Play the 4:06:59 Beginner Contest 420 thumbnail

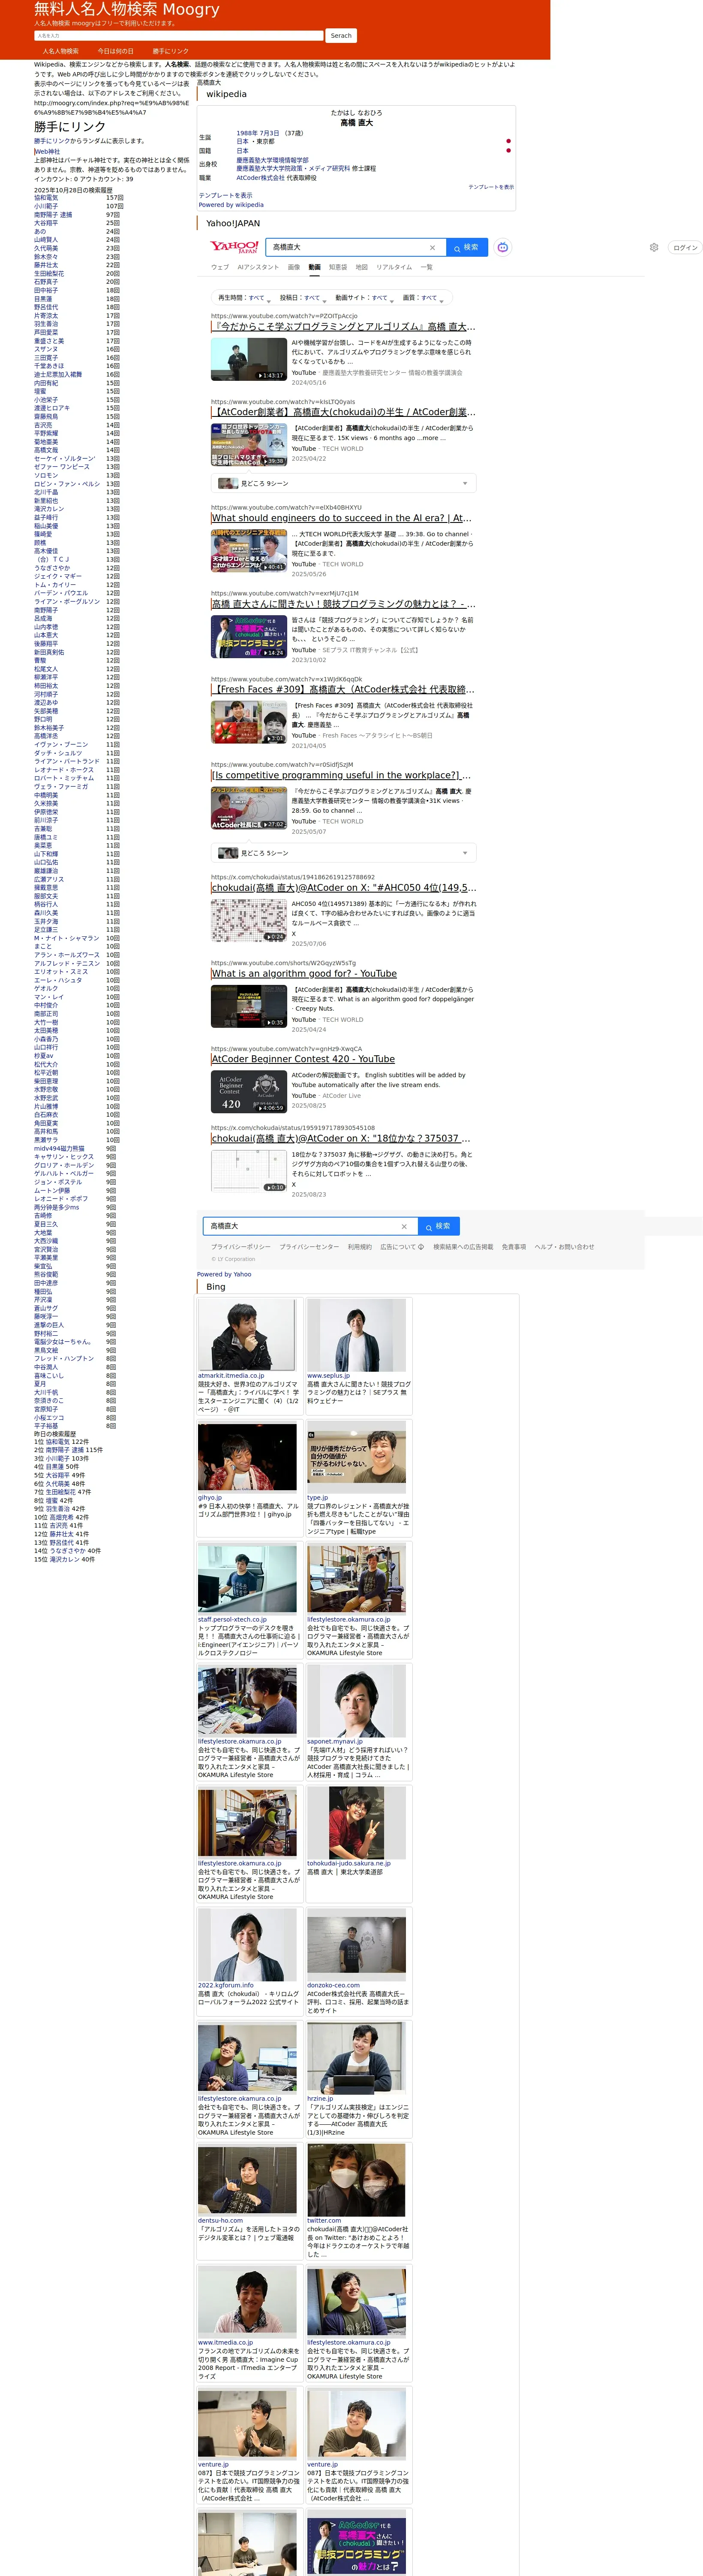249,1092
